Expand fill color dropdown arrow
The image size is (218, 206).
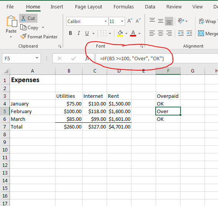pos(126,33)
